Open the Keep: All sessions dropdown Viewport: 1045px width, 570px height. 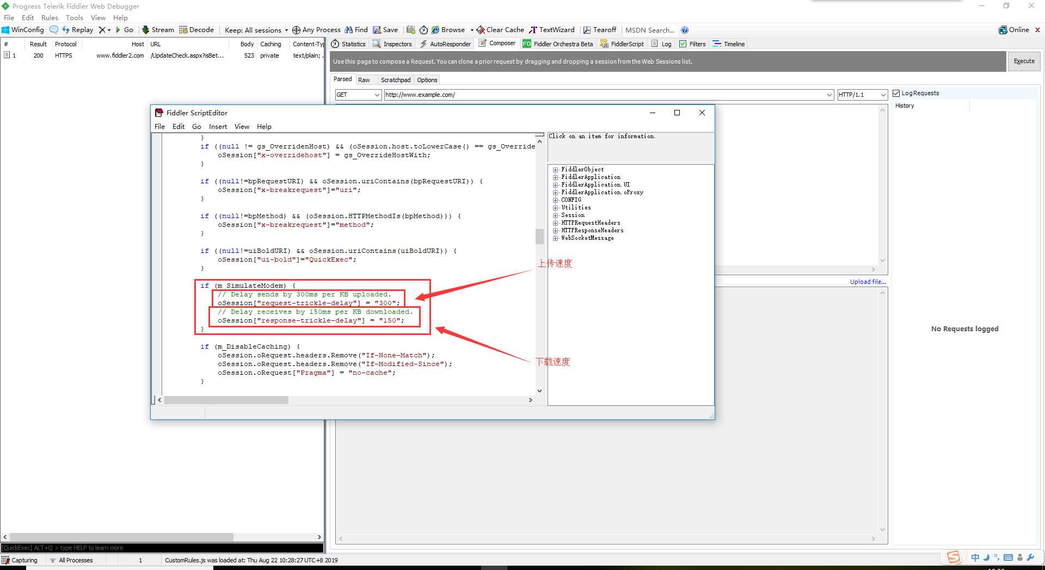pyautogui.click(x=256, y=30)
